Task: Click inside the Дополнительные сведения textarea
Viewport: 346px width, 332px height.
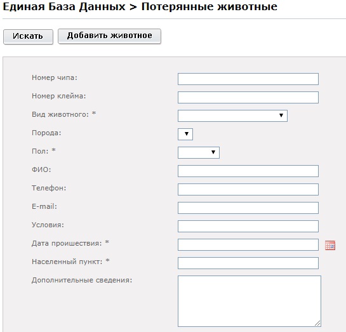Action: point(250,301)
